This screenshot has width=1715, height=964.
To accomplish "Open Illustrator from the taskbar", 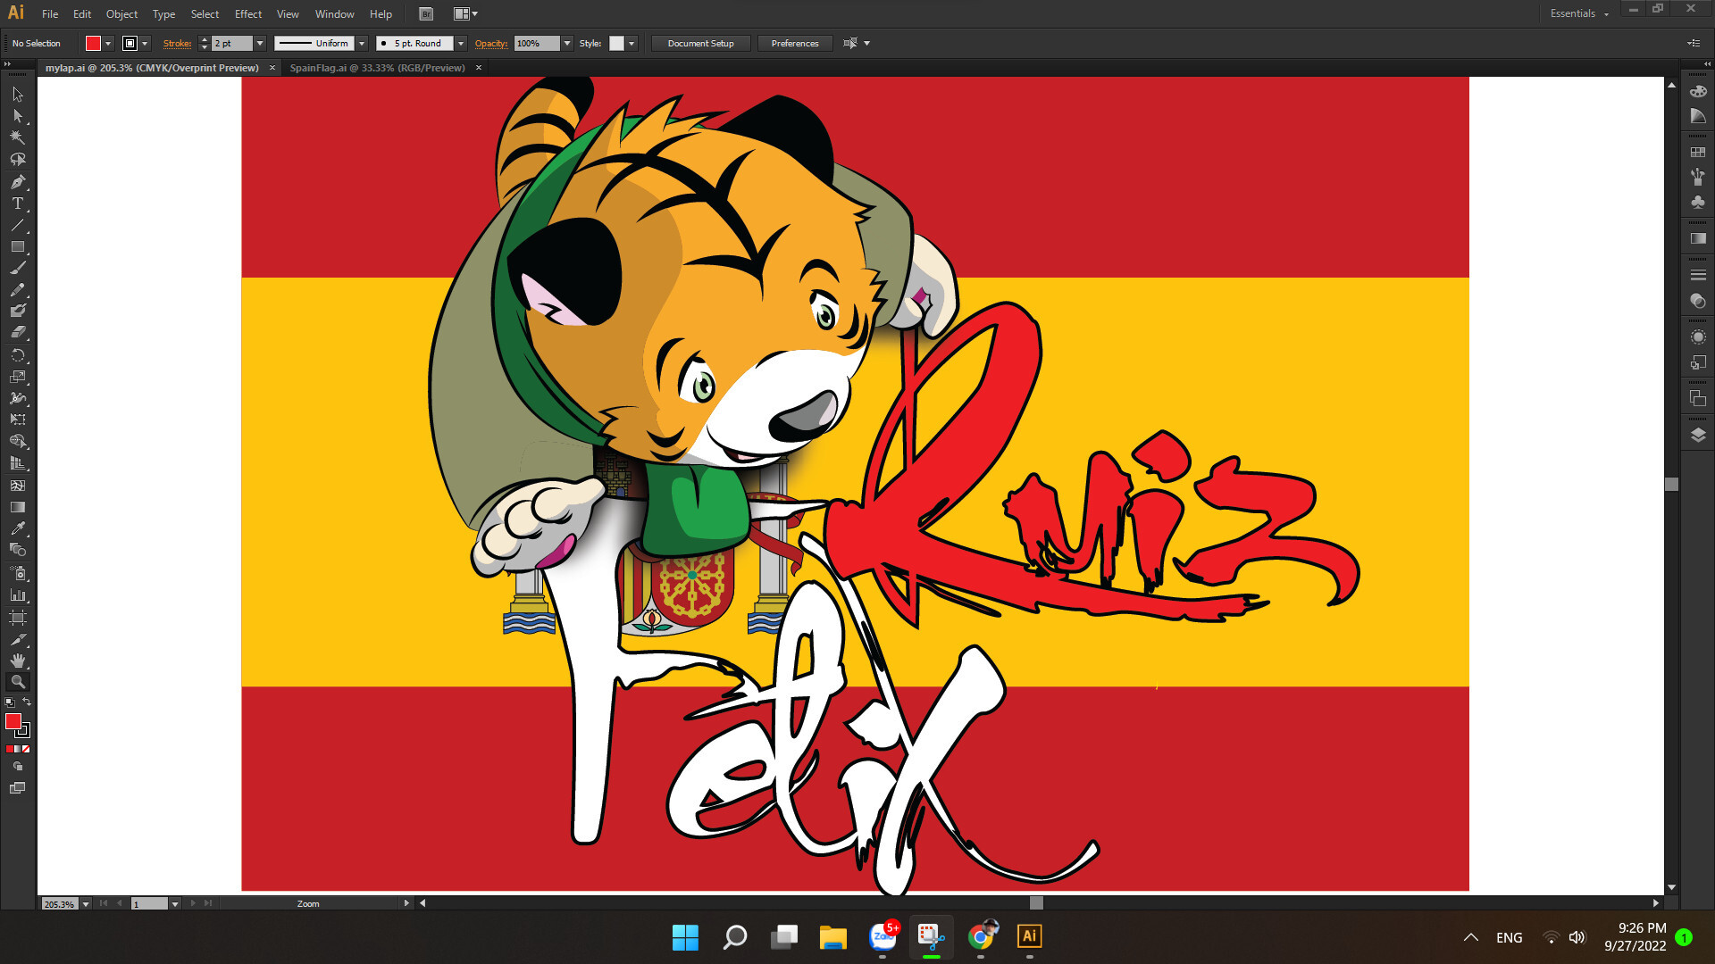I will 1029,937.
